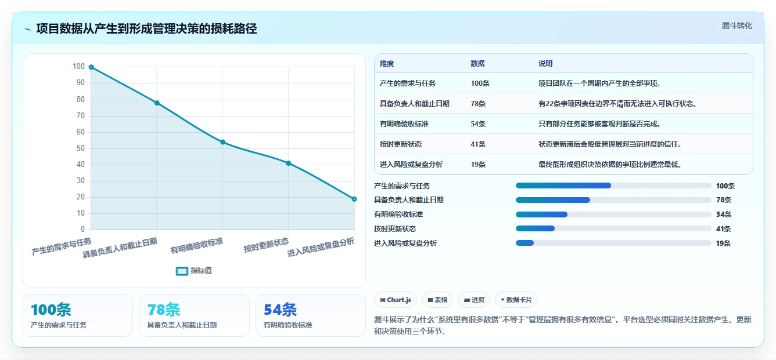Select the 表格 tag chip

pyautogui.click(x=437, y=300)
